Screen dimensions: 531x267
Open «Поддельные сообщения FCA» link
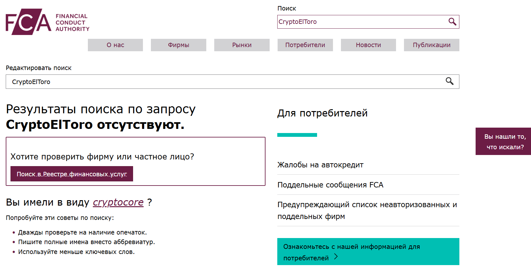pyautogui.click(x=330, y=185)
